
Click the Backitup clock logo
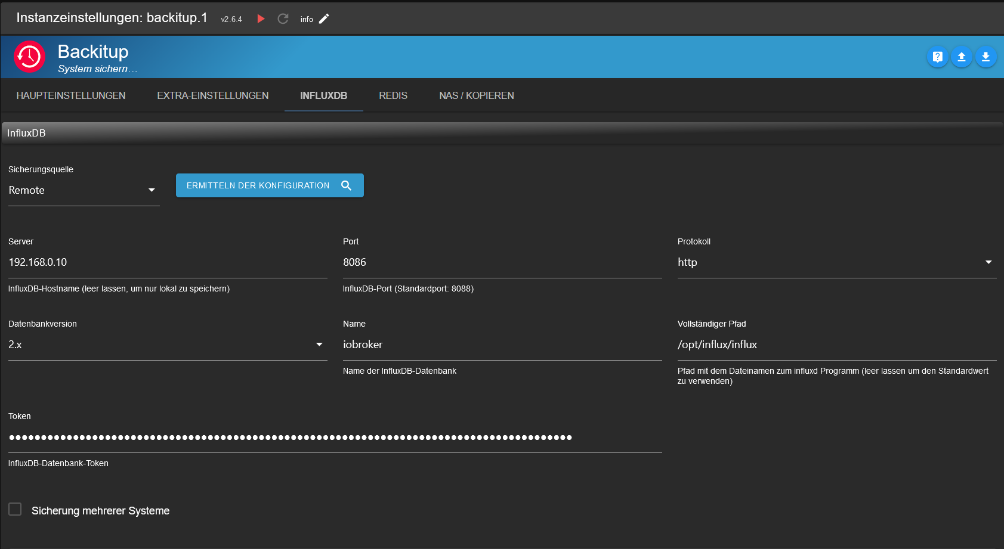[x=29, y=57]
